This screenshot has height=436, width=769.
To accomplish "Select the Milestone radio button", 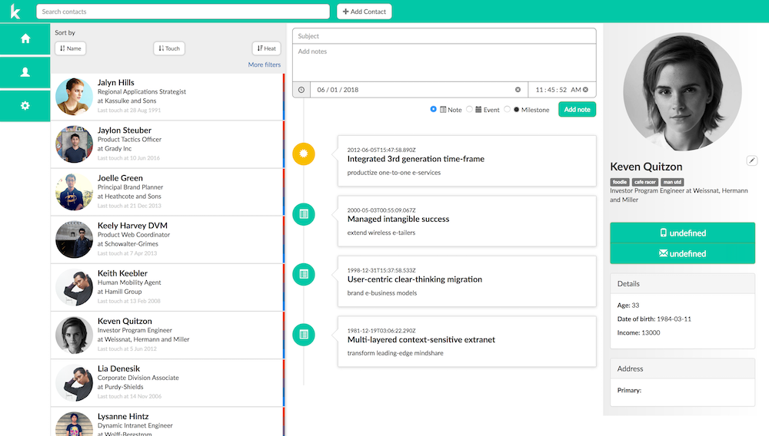I will point(507,109).
